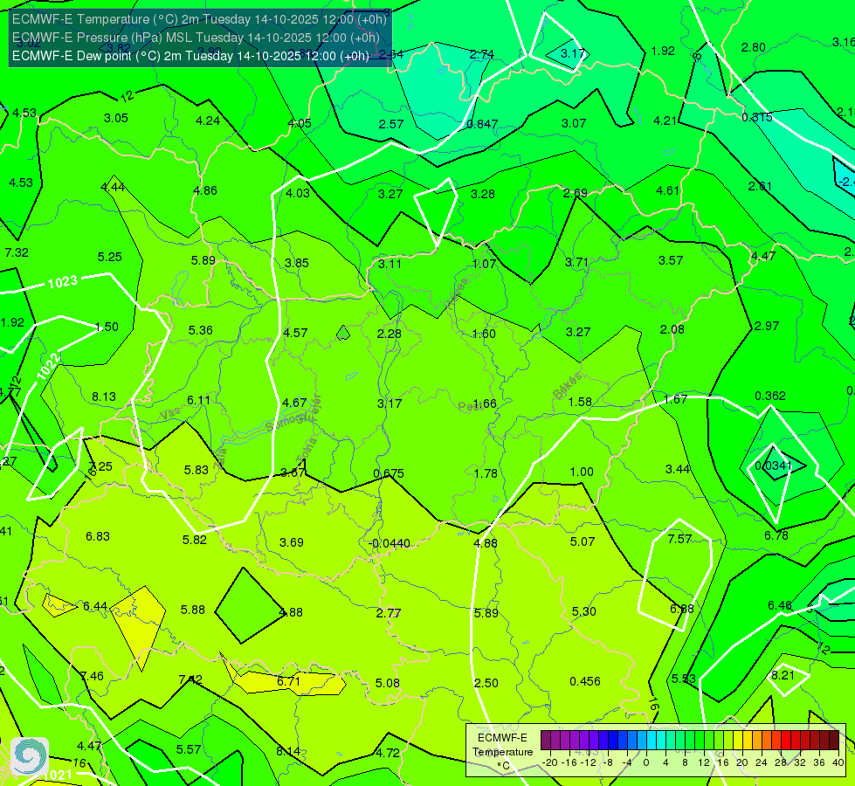Click the dew point value 3.69
855x786 pixels.
[292, 542]
